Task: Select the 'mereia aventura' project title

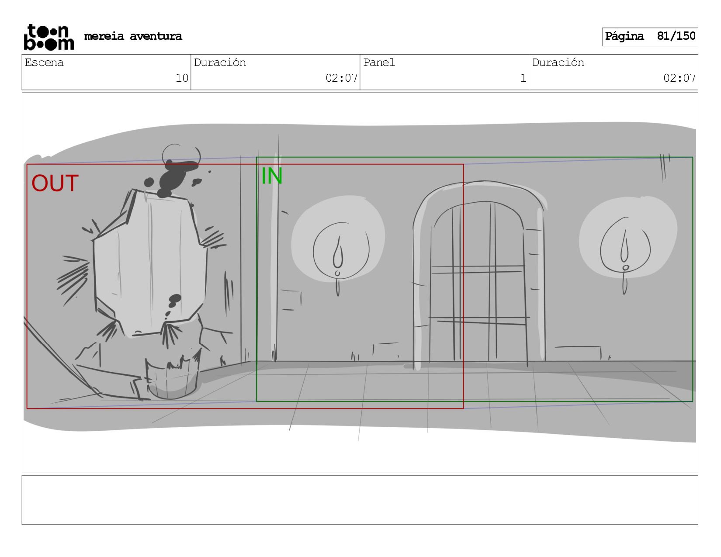Action: point(133,36)
